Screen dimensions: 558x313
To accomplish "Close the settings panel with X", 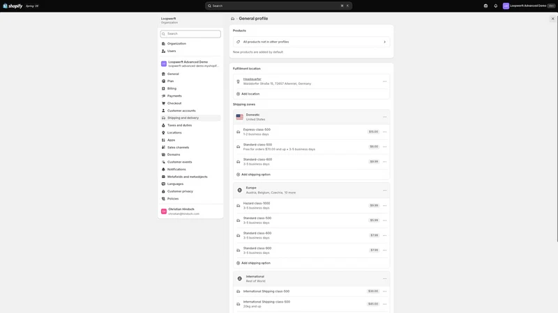I will 552,19.
